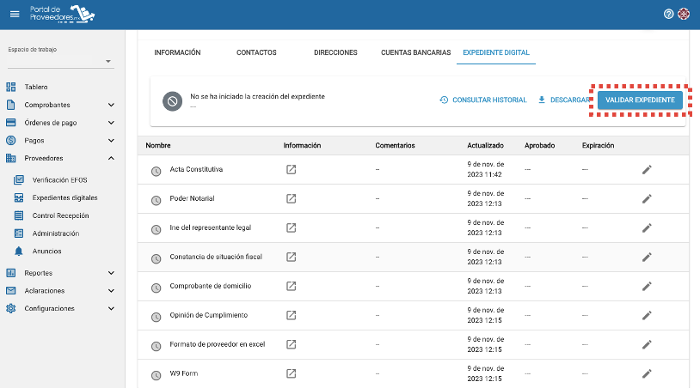Open Ine del representante legal link icon

[x=291, y=227]
